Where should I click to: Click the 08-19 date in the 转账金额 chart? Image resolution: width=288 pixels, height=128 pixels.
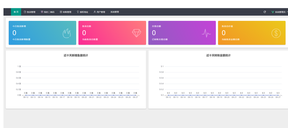click(x=219, y=97)
